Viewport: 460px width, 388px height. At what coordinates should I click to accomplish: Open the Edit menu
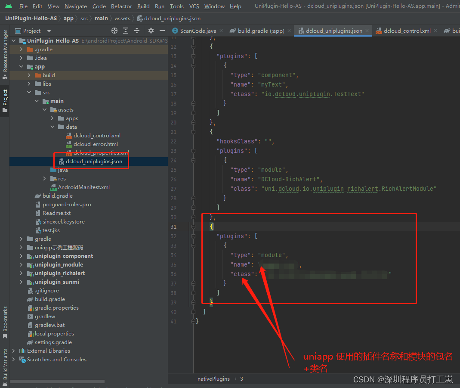(37, 6)
